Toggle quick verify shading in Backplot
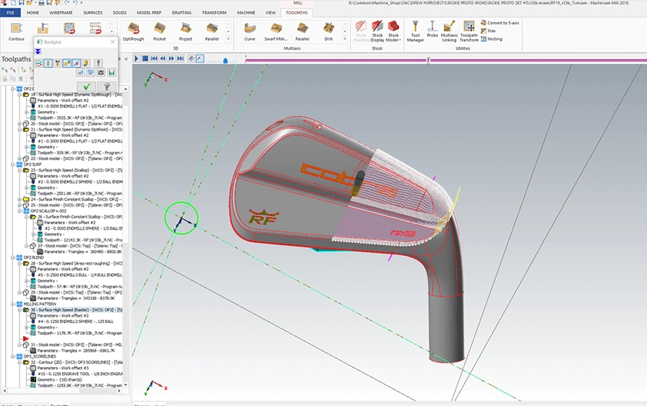The image size is (647, 406). [86, 63]
